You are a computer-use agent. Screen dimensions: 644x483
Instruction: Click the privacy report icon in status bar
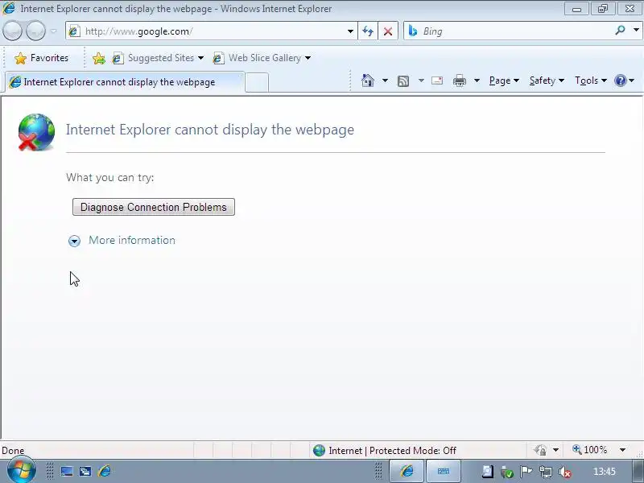540,450
